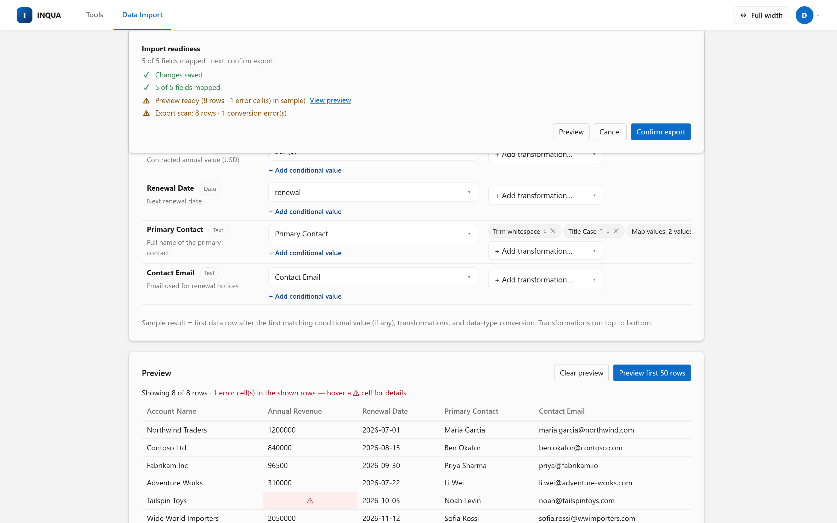
Task: Open the user avatar D menu
Action: [805, 15]
